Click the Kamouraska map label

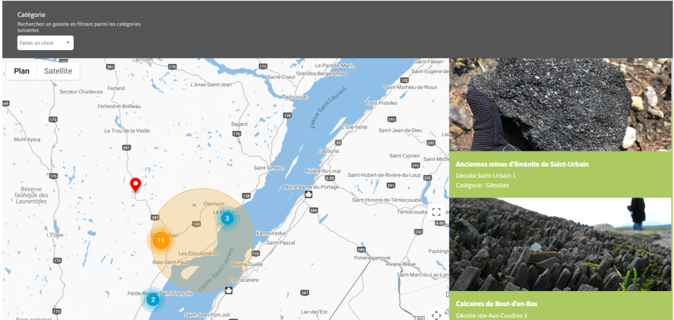click(x=271, y=232)
